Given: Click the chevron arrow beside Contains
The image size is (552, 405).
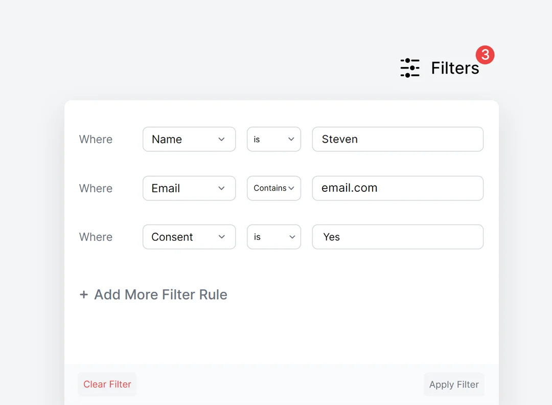Looking at the screenshot, I should [x=291, y=188].
